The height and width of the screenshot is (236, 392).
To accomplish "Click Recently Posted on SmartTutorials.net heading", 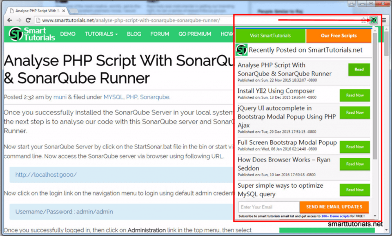I will click(x=305, y=50).
